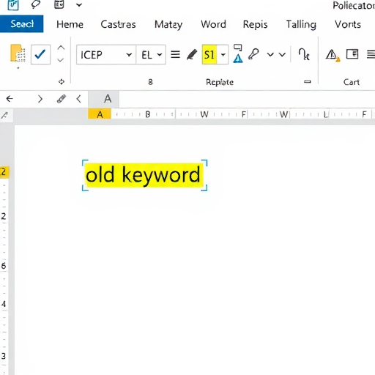The height and width of the screenshot is (375, 375).
Task: Switch to the Talling tab
Action: 301,24
